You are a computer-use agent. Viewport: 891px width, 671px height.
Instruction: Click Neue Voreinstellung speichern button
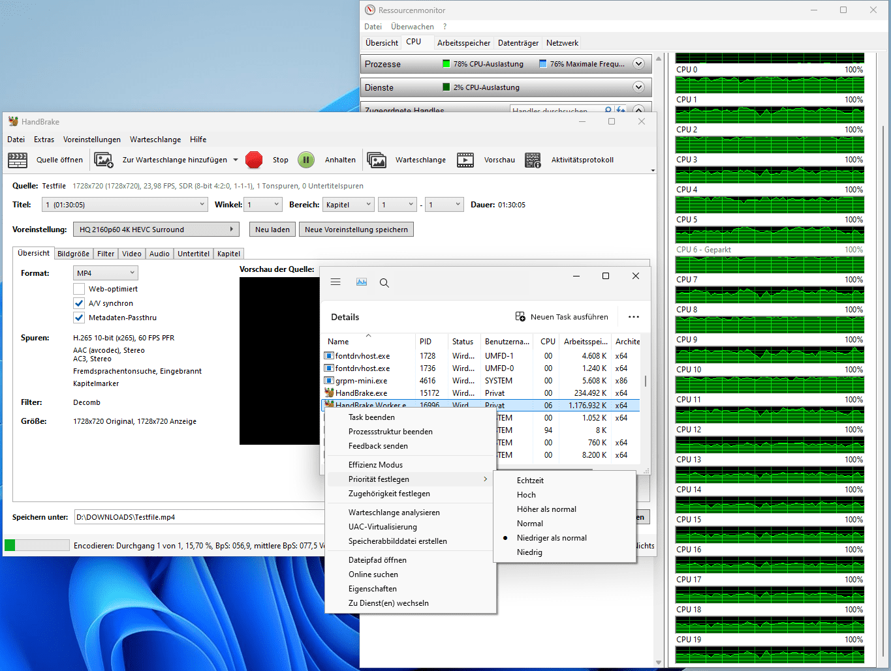[356, 230]
